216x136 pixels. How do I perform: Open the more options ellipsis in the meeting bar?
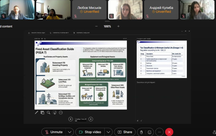[x=160, y=132]
